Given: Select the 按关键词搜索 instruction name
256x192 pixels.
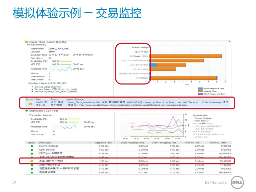Looking at the screenshot, I should (47, 172).
